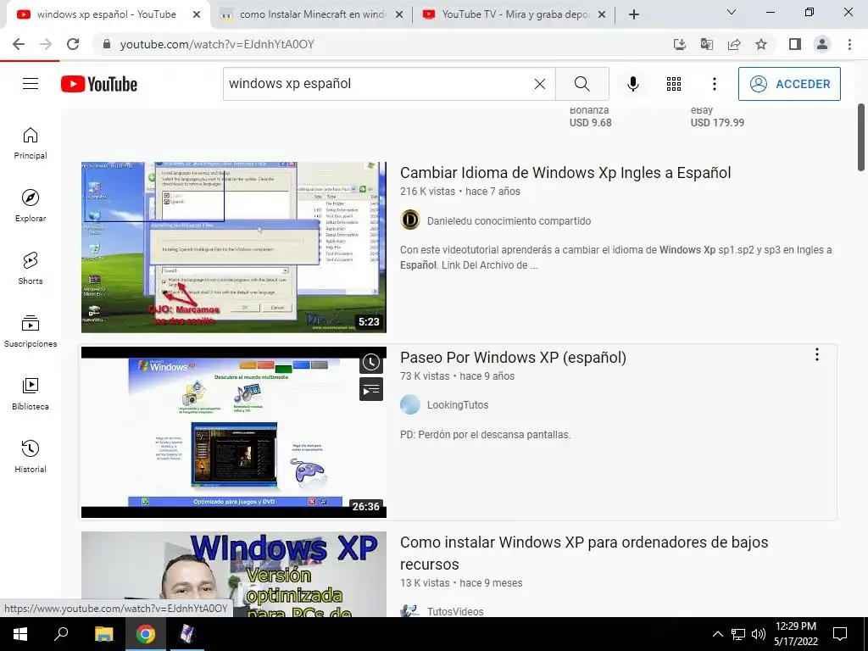Open TutosVideos channel link
Screen dimensions: 868x651
[x=455, y=611]
